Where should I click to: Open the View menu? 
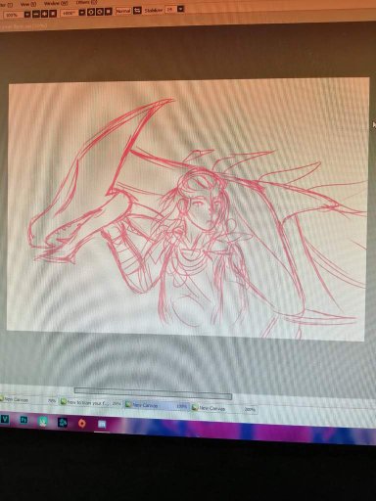tap(28, 4)
